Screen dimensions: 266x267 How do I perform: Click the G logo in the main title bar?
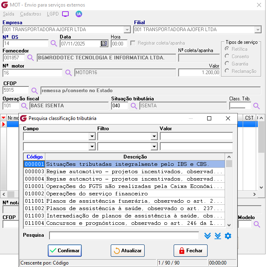tap(4, 5)
